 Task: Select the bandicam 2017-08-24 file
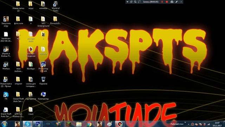tap(6, 37)
